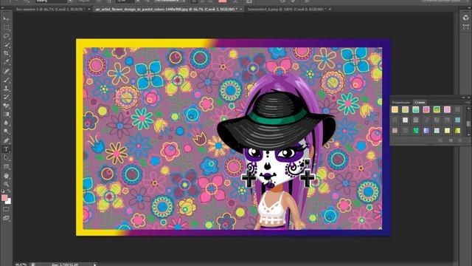
Task: Open the second icon in right collapsed dock
Action: pyautogui.click(x=465, y=27)
